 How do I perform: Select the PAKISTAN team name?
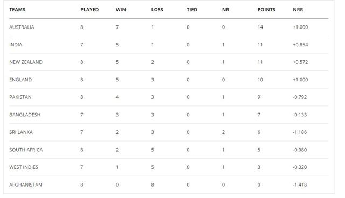point(20,97)
